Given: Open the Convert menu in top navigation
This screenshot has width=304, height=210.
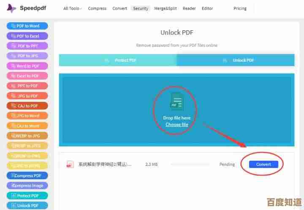Looking at the screenshot, I should click(x=119, y=8).
